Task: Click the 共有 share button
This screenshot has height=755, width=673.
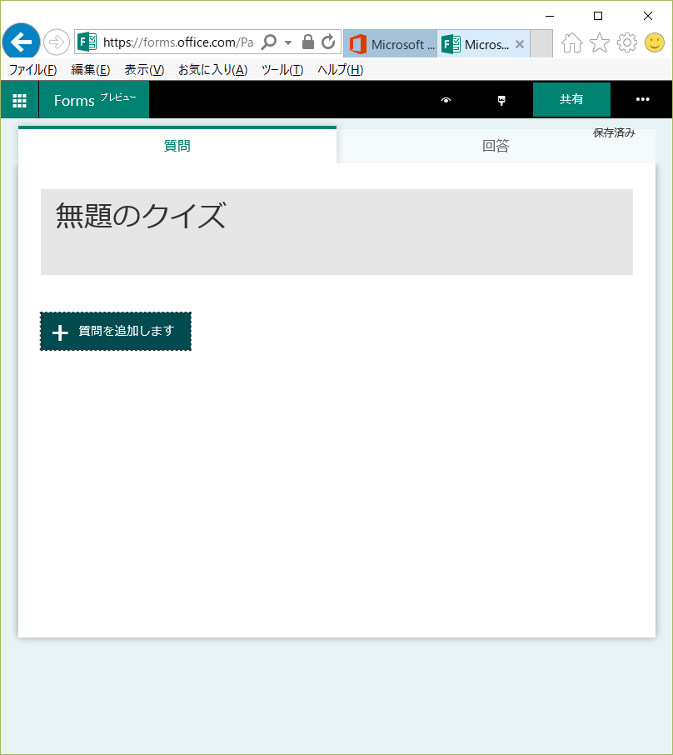Action: point(571,100)
